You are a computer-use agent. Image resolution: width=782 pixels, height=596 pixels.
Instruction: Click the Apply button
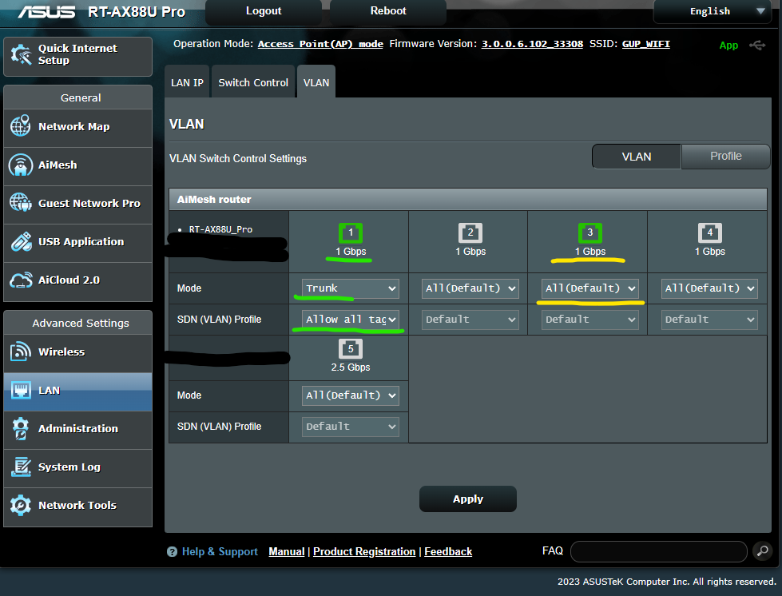pos(468,499)
